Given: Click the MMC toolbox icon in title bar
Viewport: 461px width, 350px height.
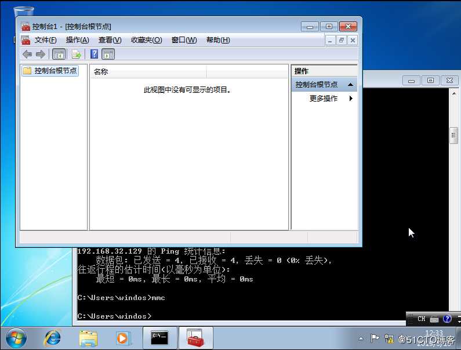Looking at the screenshot, I should coord(26,27).
